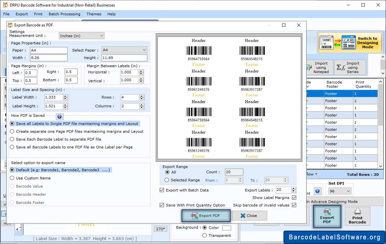Increase Label Width spinner value

(65, 96)
